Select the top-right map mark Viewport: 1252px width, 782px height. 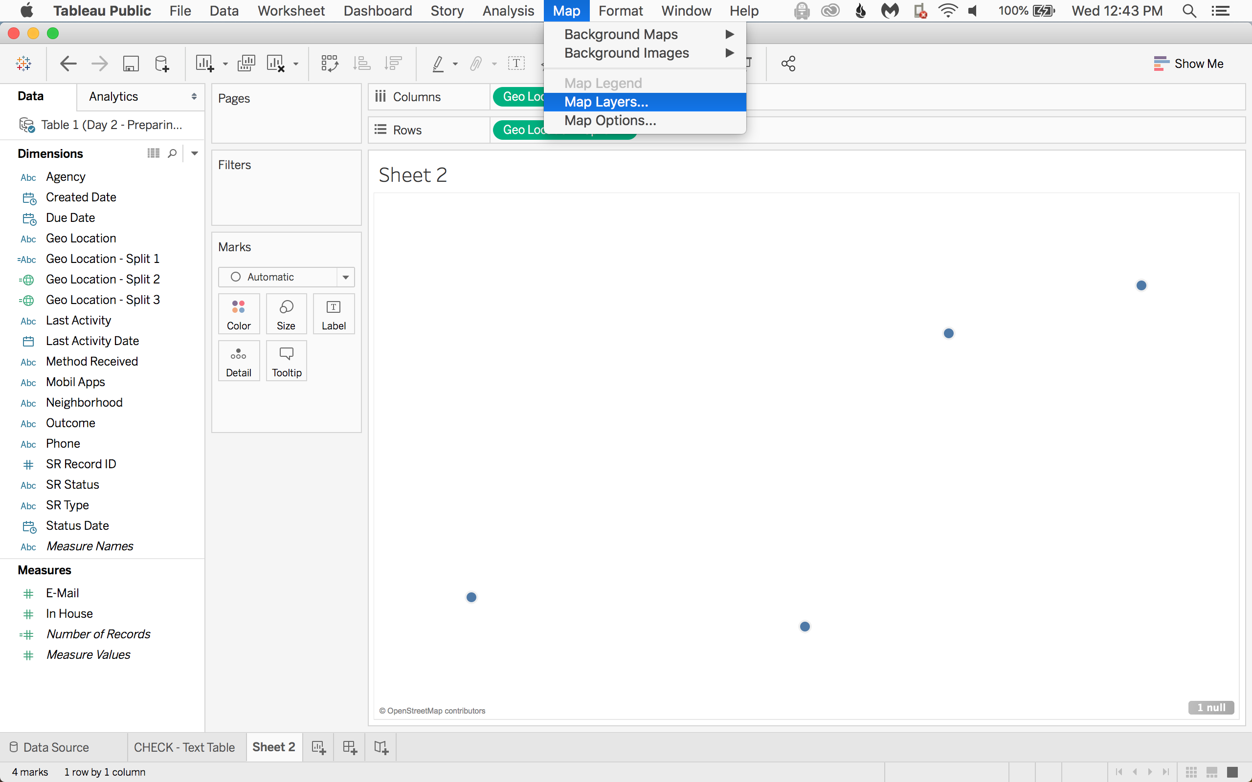click(x=1141, y=285)
